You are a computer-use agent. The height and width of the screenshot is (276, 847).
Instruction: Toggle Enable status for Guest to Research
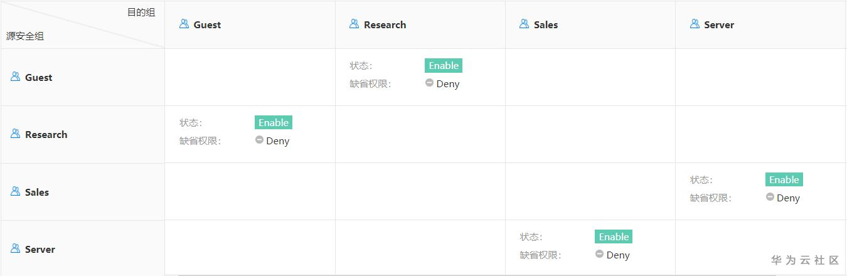(x=444, y=65)
